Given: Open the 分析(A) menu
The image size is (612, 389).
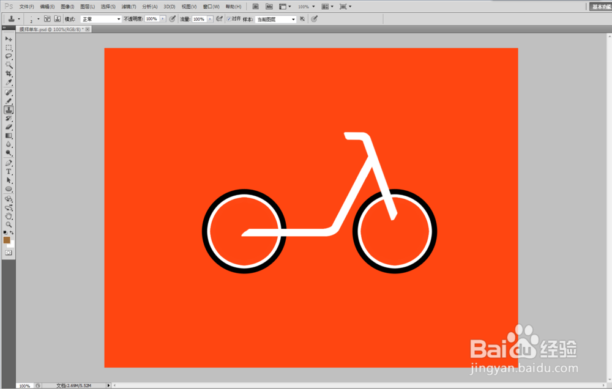Looking at the screenshot, I should [x=150, y=7].
